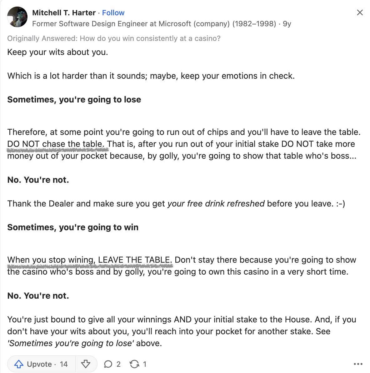Screen dimensions: 370x373
Task: Click the underlined 'LEAVE THE TABLE' text
Action: 135,260
